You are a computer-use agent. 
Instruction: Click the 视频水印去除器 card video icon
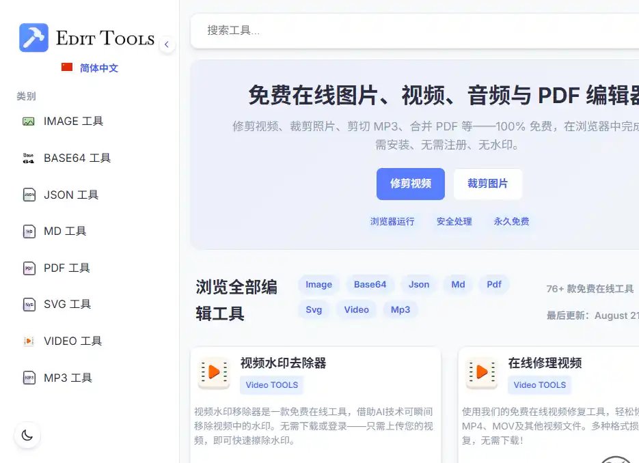pyautogui.click(x=214, y=372)
